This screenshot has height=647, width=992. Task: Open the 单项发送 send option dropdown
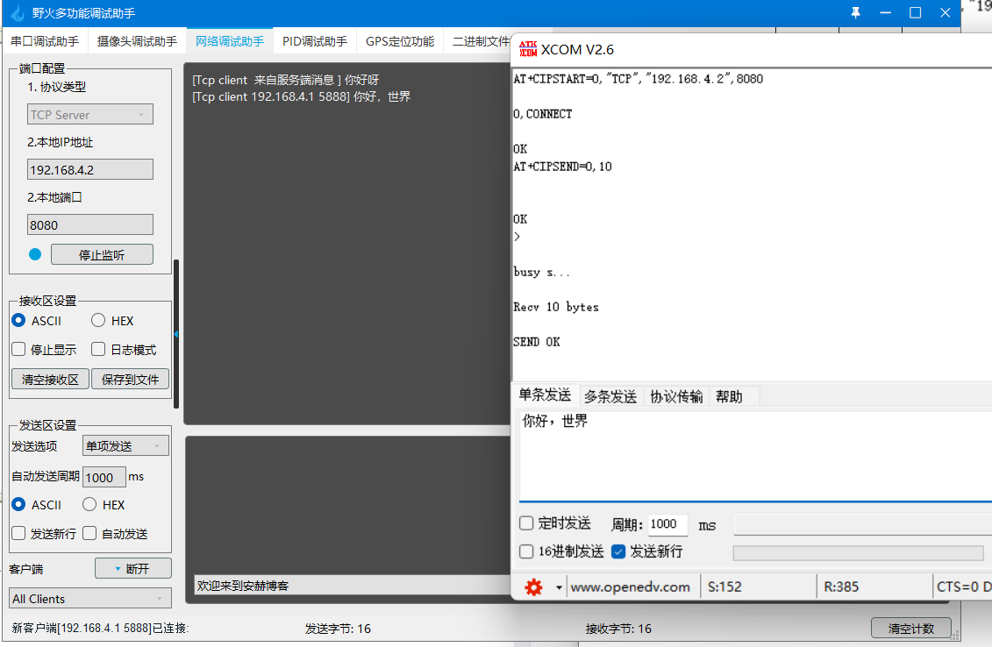(x=125, y=445)
